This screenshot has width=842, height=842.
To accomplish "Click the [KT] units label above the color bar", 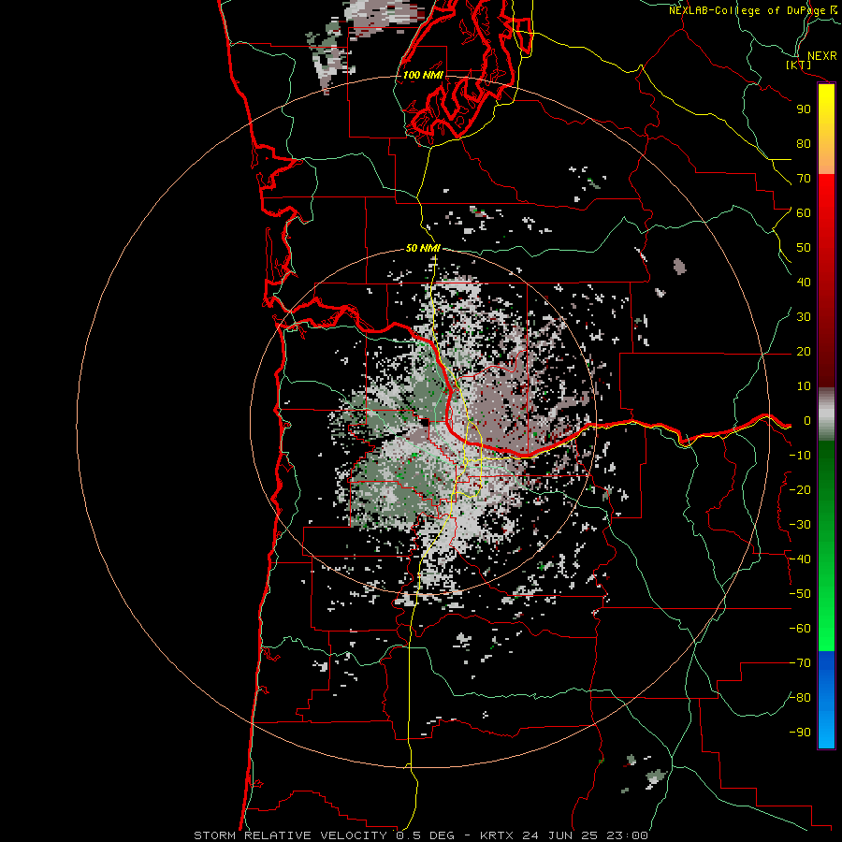I will click(x=799, y=65).
